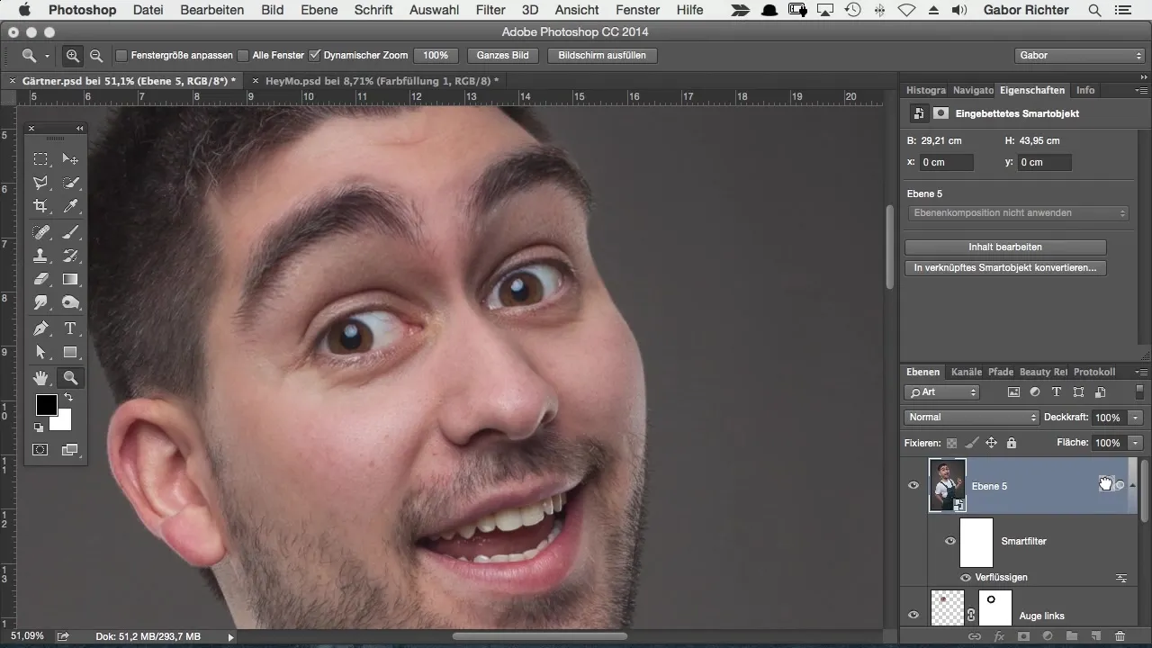Screen dimensions: 1152x648
Task: Disable Dynamischer Zoom checkbox
Action: (314, 55)
